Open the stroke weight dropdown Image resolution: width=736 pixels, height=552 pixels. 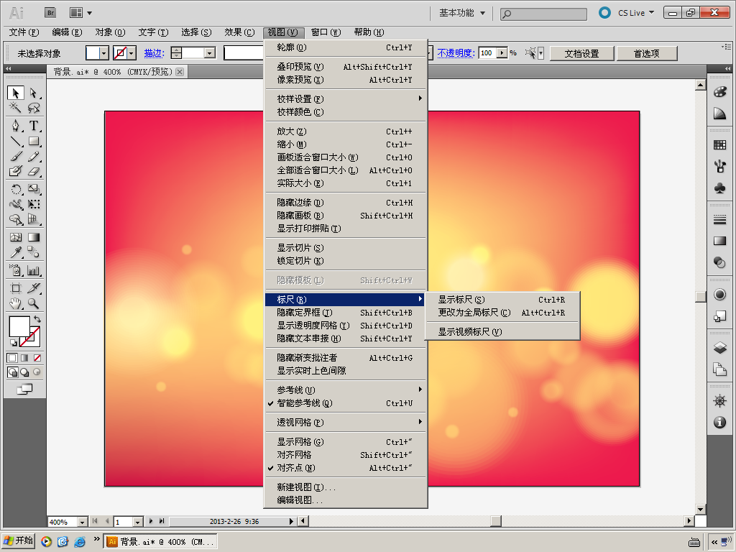(x=210, y=53)
